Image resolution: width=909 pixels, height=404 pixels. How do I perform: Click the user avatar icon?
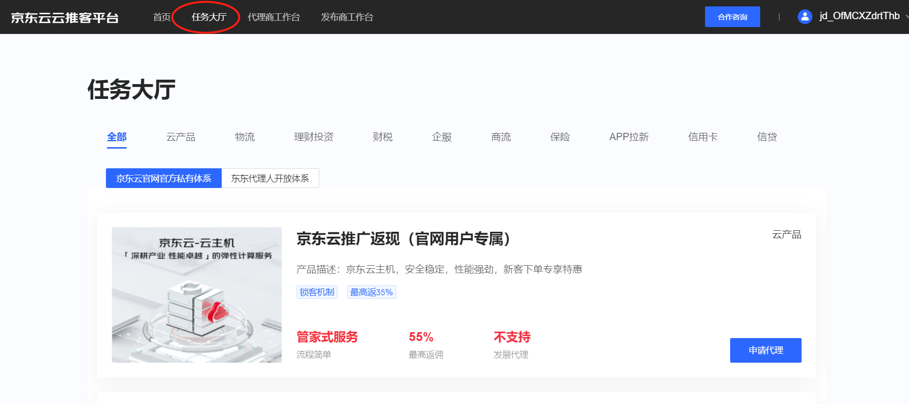(805, 17)
